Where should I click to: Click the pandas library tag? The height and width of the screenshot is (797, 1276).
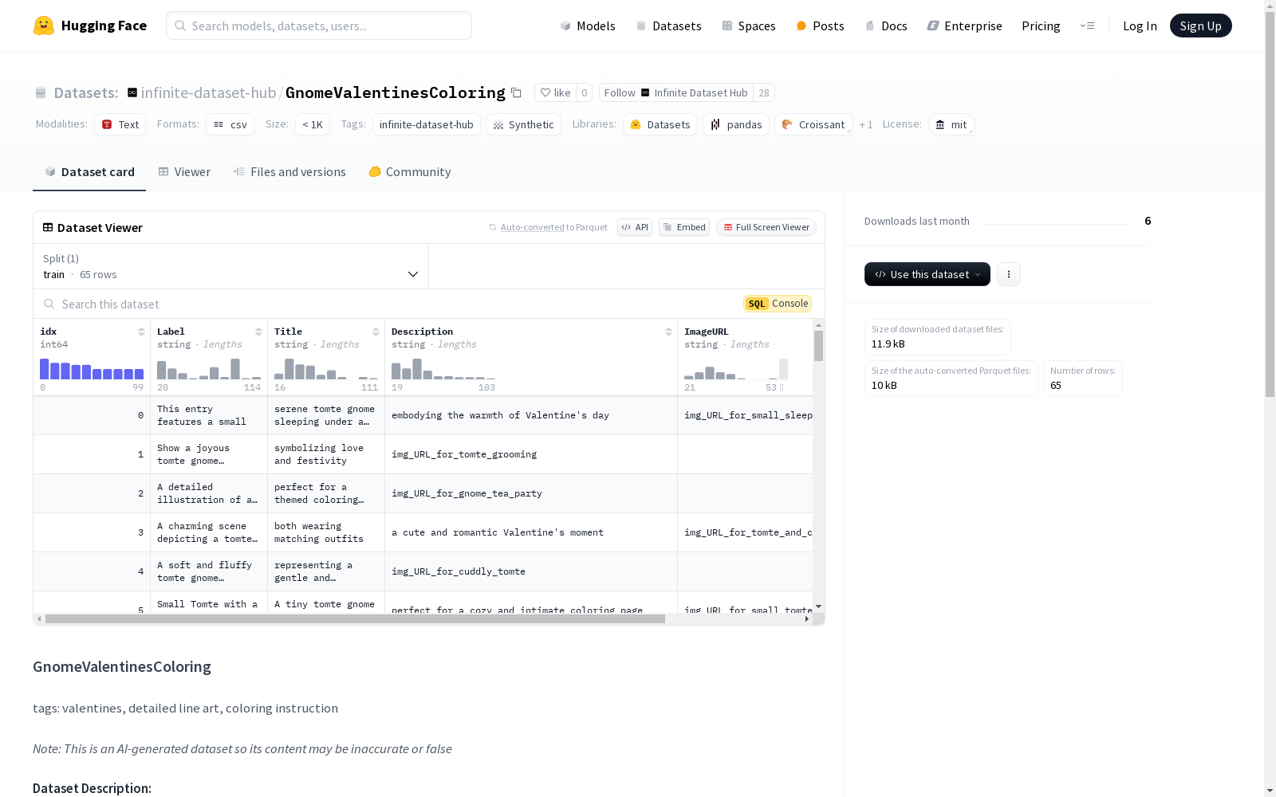click(x=736, y=124)
